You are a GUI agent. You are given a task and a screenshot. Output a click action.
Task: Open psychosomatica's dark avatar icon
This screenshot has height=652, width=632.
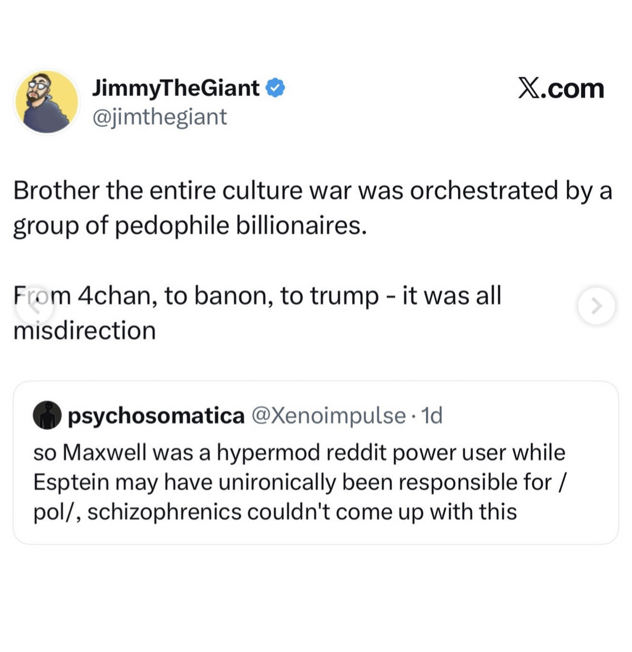tap(46, 416)
